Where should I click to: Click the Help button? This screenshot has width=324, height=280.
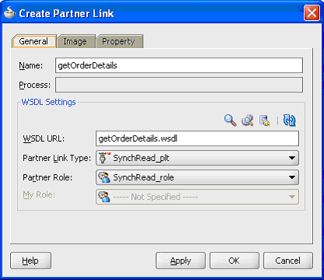pos(30,261)
